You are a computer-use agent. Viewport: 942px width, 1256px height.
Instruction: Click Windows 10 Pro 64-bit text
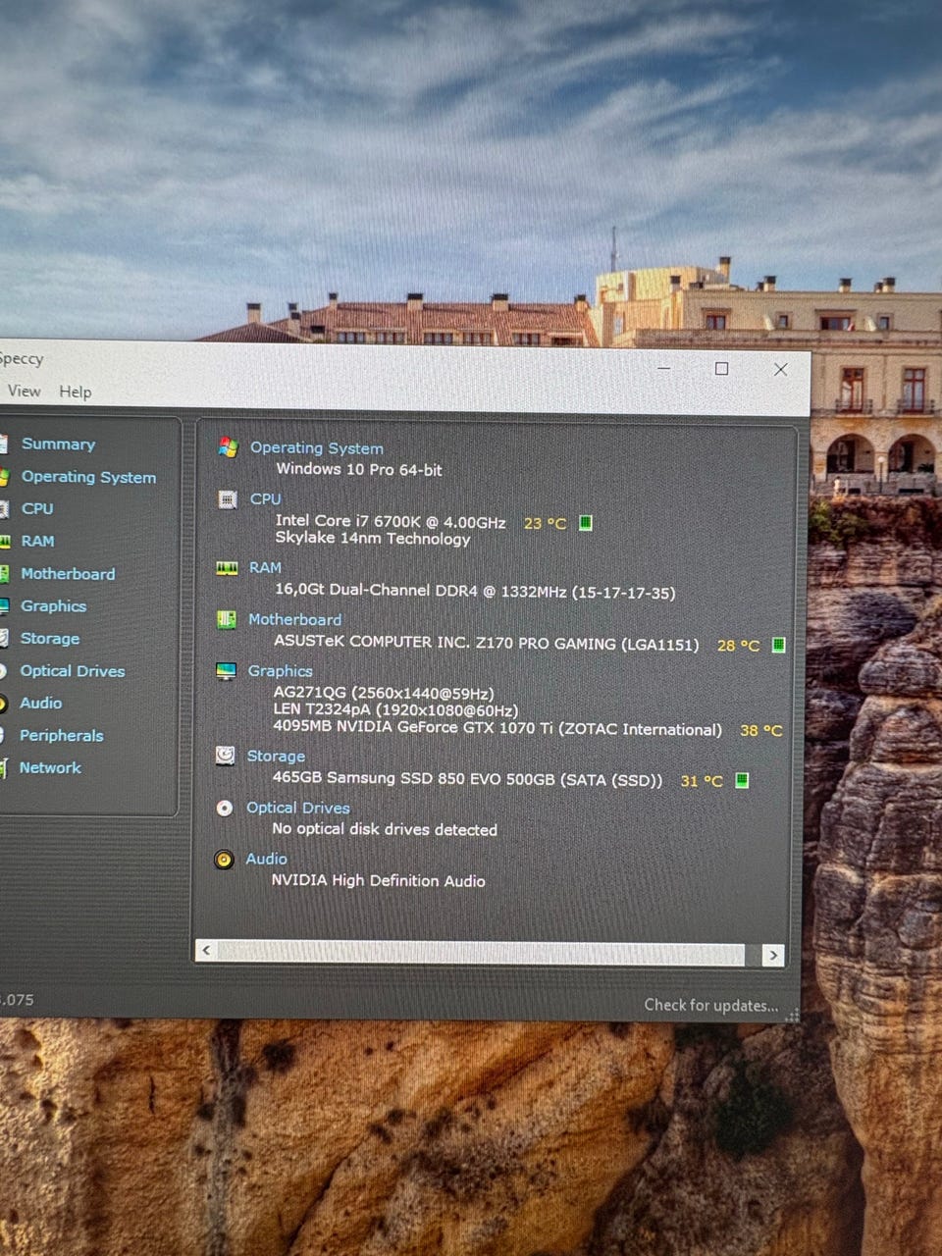click(358, 469)
